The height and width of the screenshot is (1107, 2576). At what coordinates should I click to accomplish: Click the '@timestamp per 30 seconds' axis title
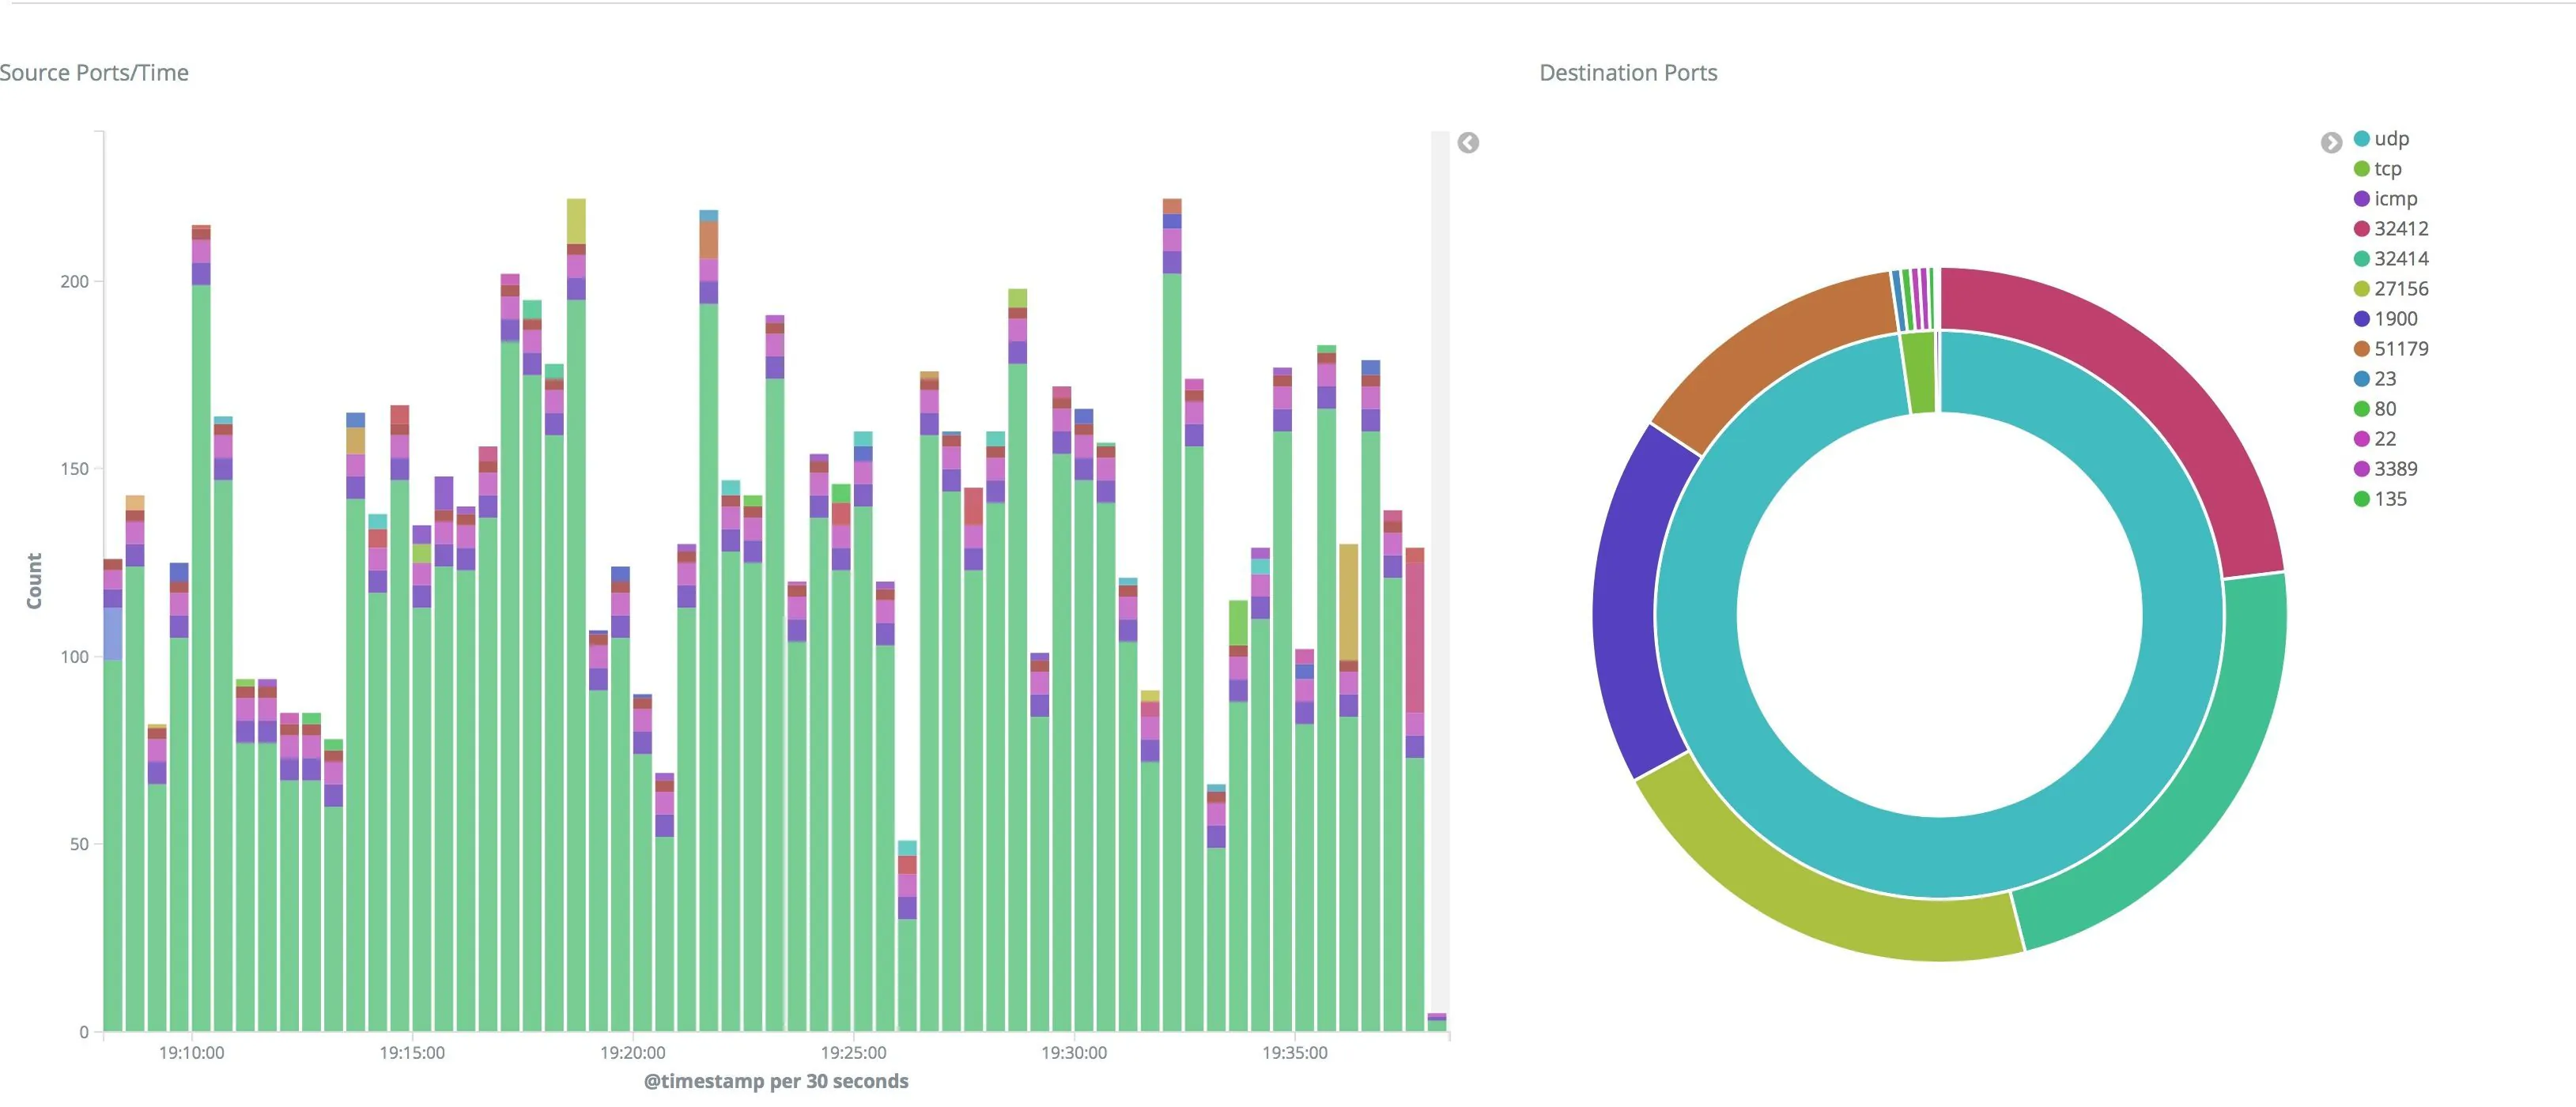click(776, 1081)
